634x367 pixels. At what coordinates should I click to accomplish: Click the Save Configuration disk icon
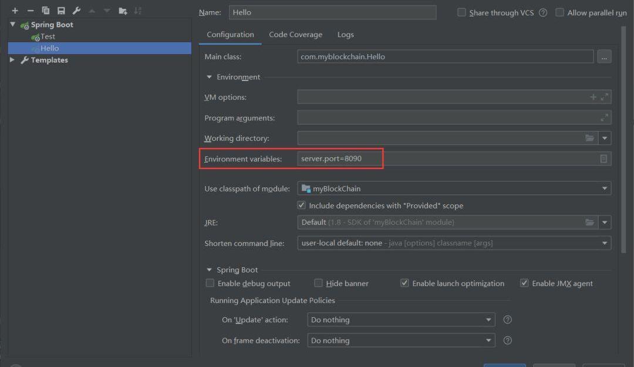click(61, 11)
